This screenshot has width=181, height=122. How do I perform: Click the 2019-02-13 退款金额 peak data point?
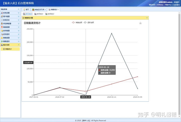(112, 34)
